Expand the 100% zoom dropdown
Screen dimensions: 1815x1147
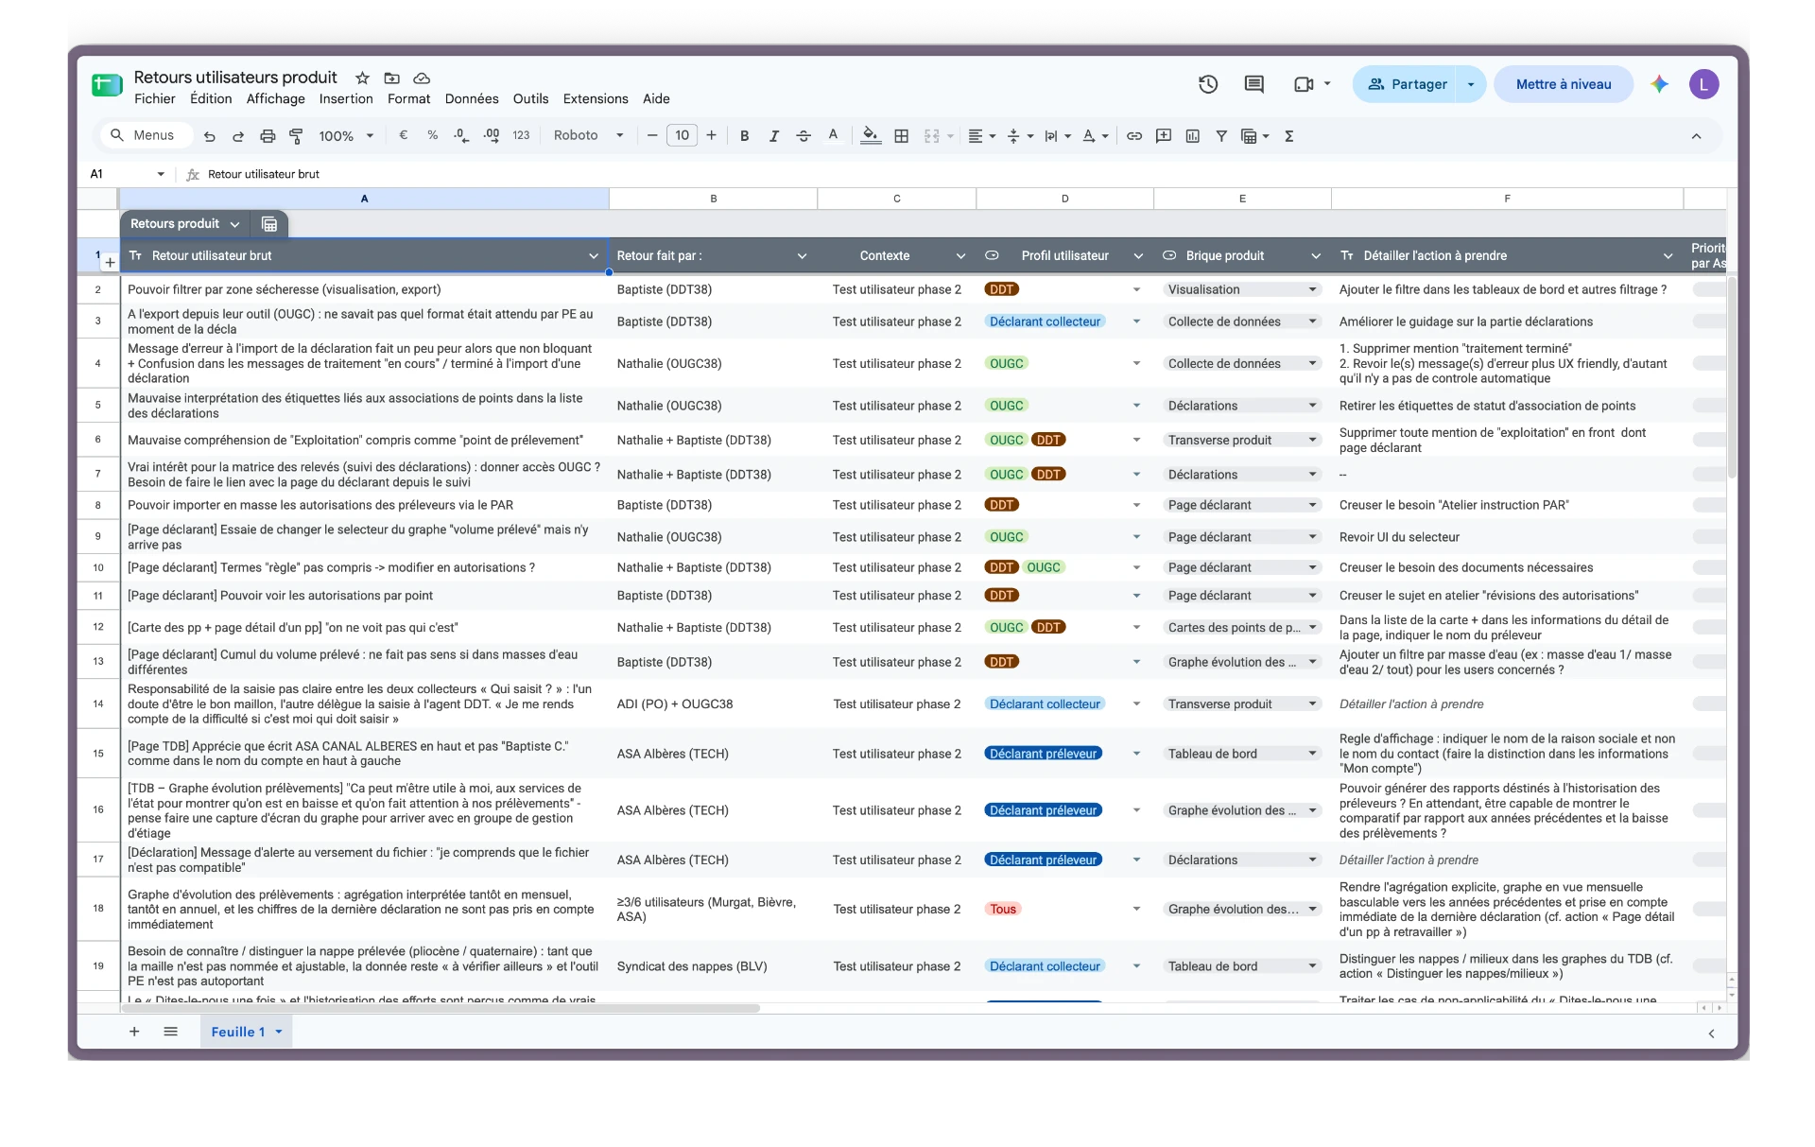point(346,136)
